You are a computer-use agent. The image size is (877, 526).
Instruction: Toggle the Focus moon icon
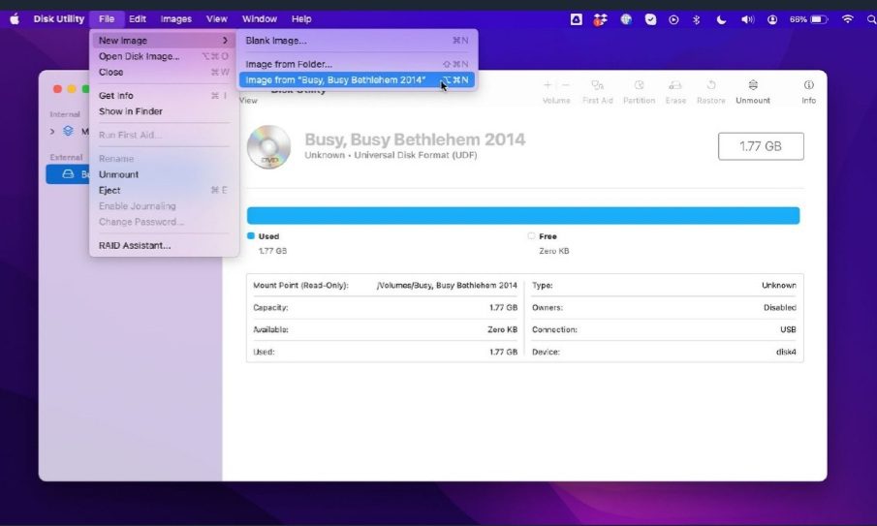[x=722, y=18]
